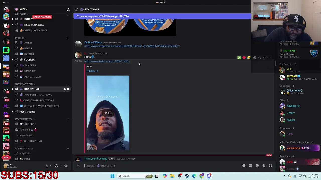The width and height of the screenshot is (321, 180).
Task: React with the green checkmark emoji
Action: (x=239, y=58)
